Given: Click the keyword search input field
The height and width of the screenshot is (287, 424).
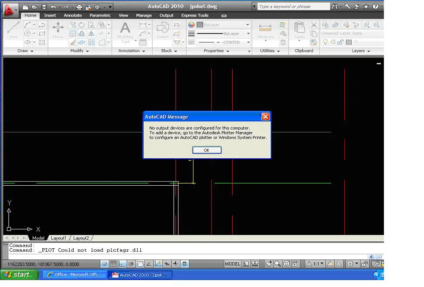Looking at the screenshot, I should click(293, 7).
